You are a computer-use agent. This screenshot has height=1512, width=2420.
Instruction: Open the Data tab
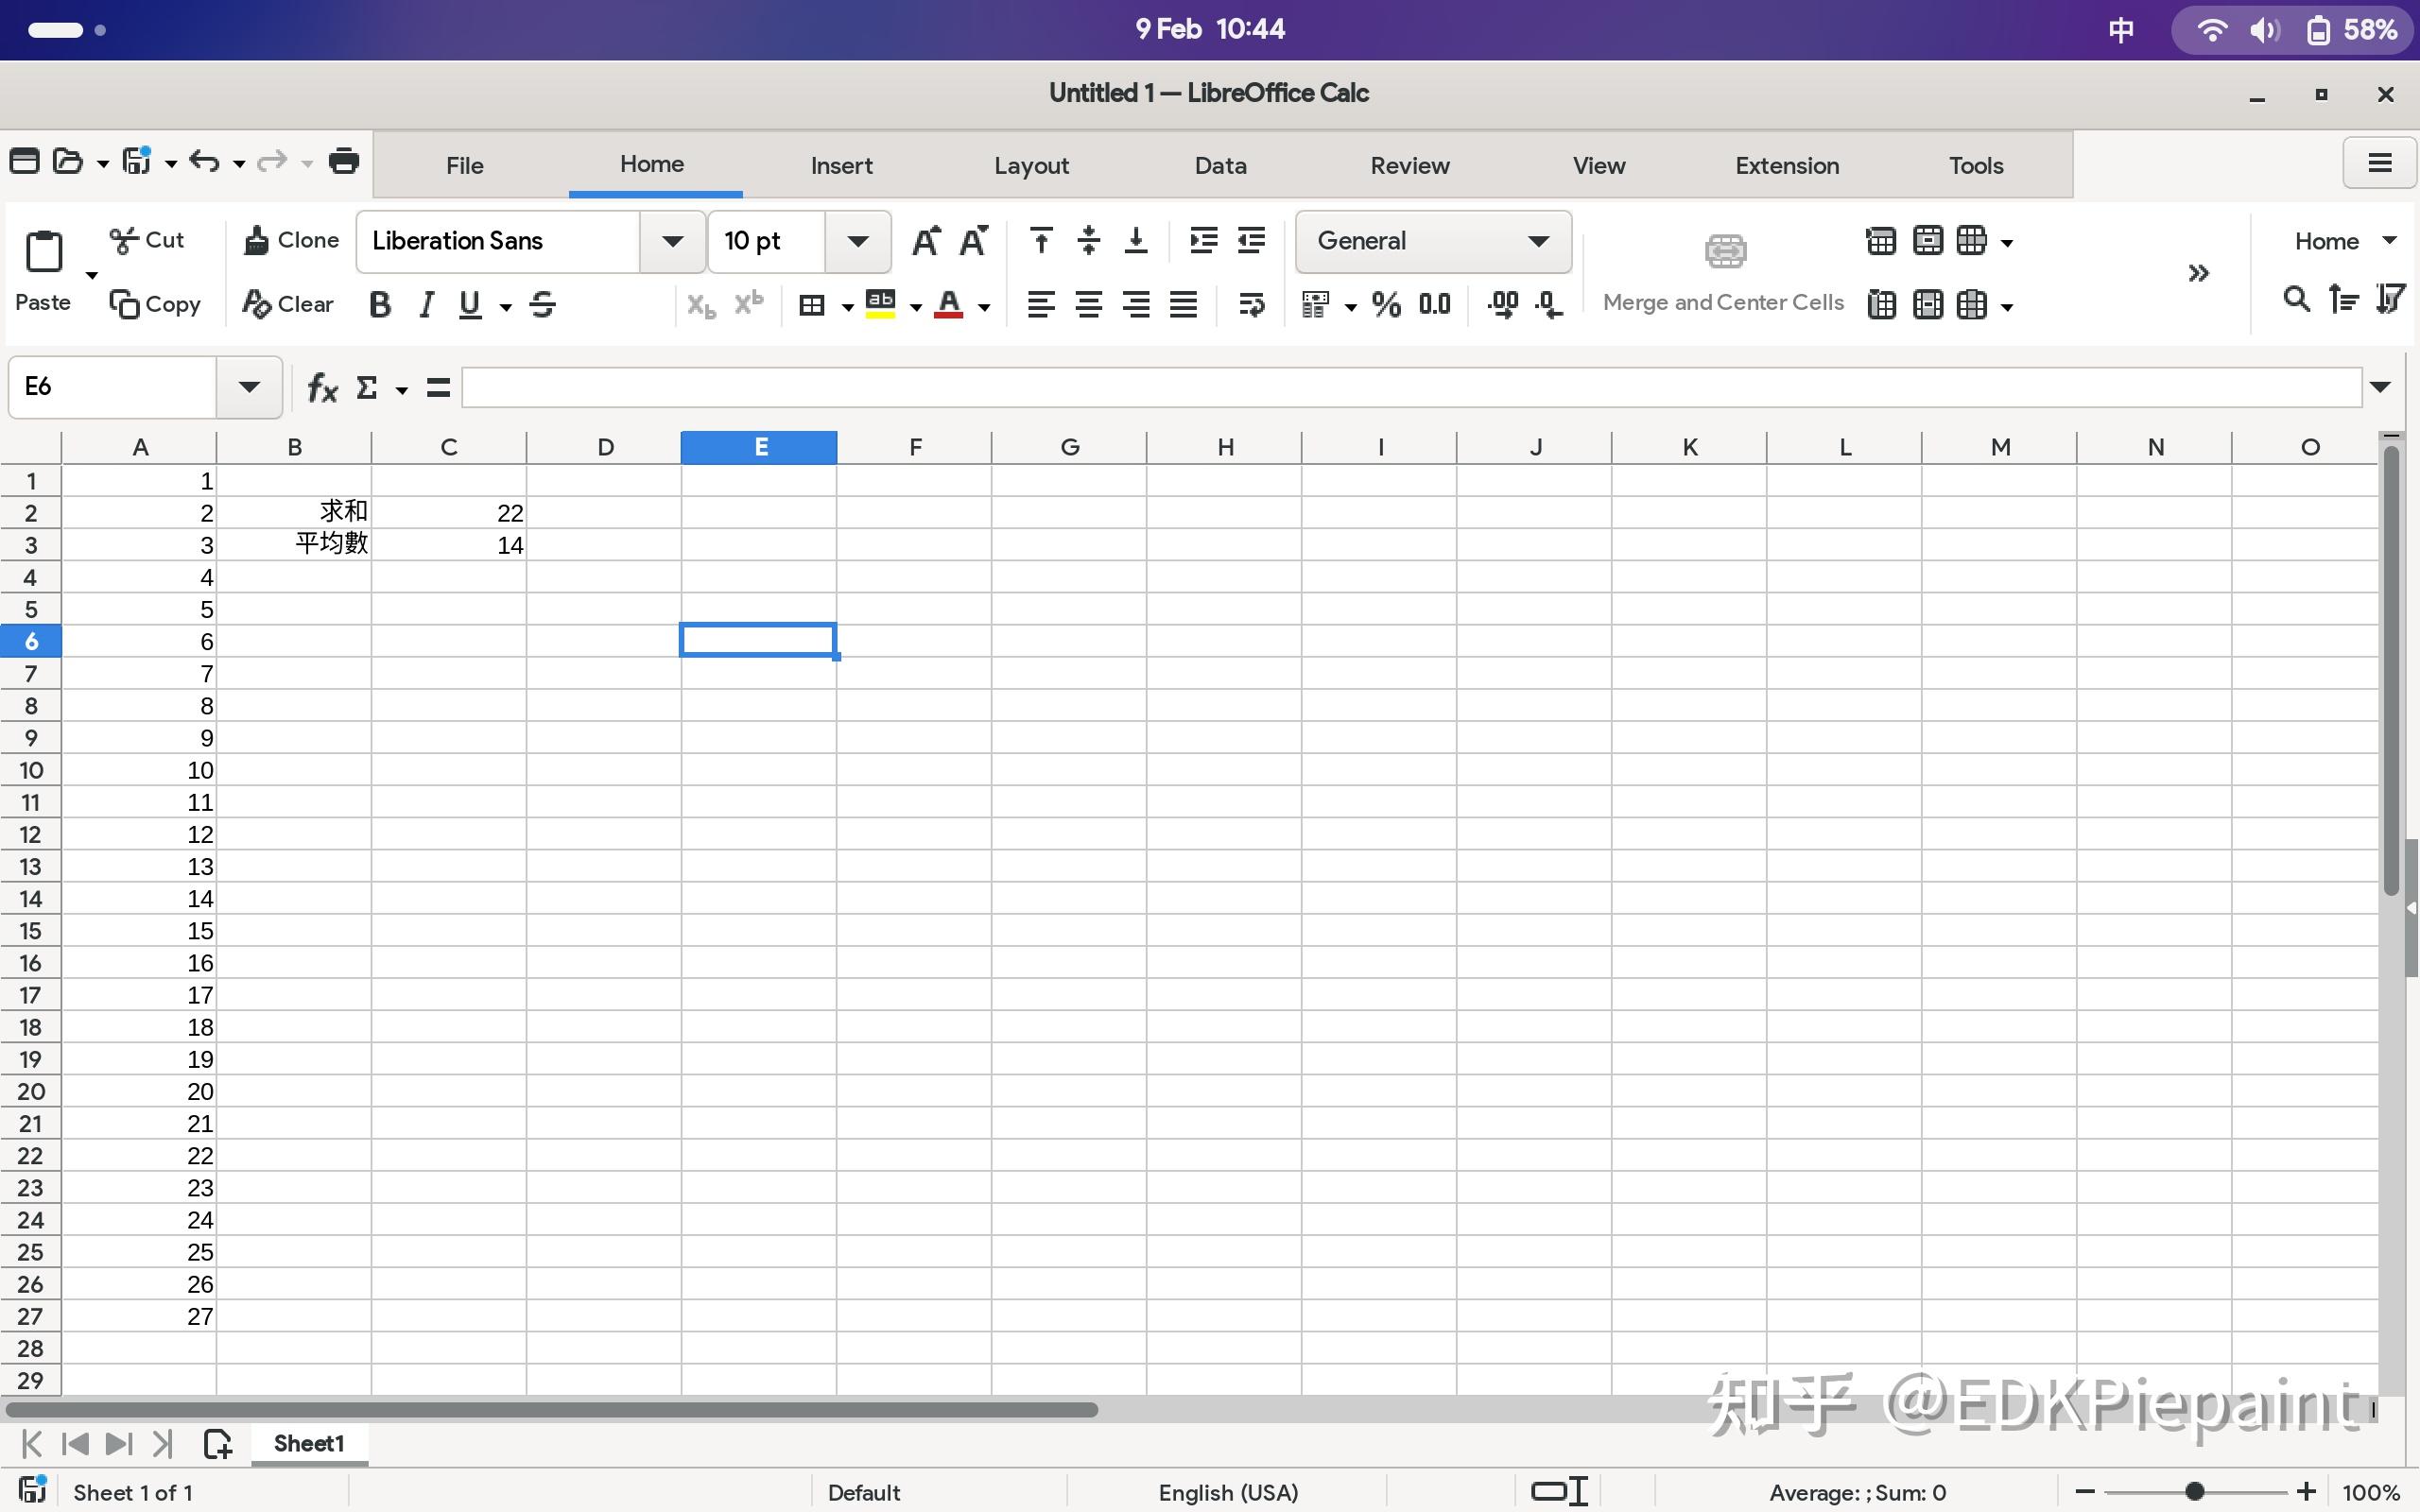1220,165
